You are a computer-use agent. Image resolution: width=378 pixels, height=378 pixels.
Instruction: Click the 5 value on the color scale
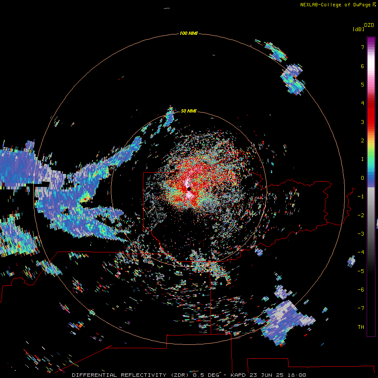(362, 84)
